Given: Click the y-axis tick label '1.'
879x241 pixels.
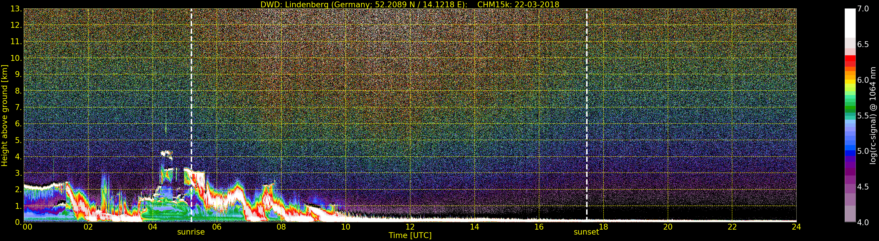Looking at the screenshot, I should (x=18, y=206).
